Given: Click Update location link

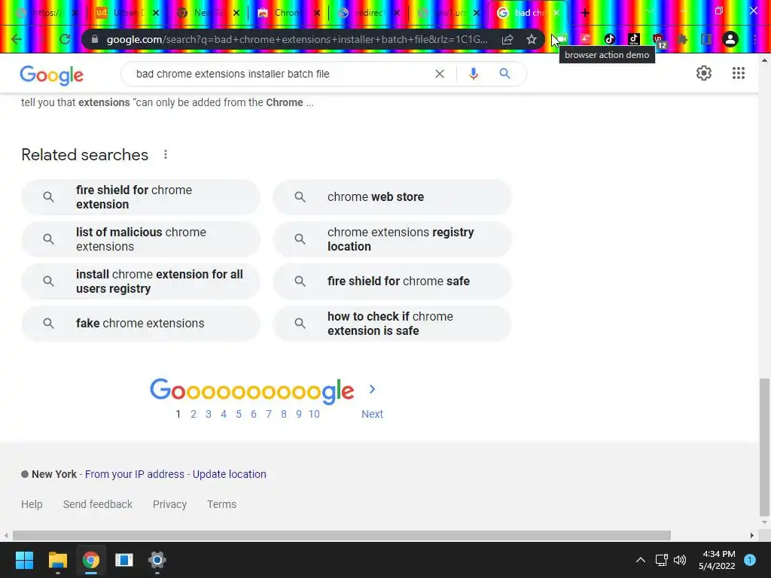Looking at the screenshot, I should click(x=229, y=474).
